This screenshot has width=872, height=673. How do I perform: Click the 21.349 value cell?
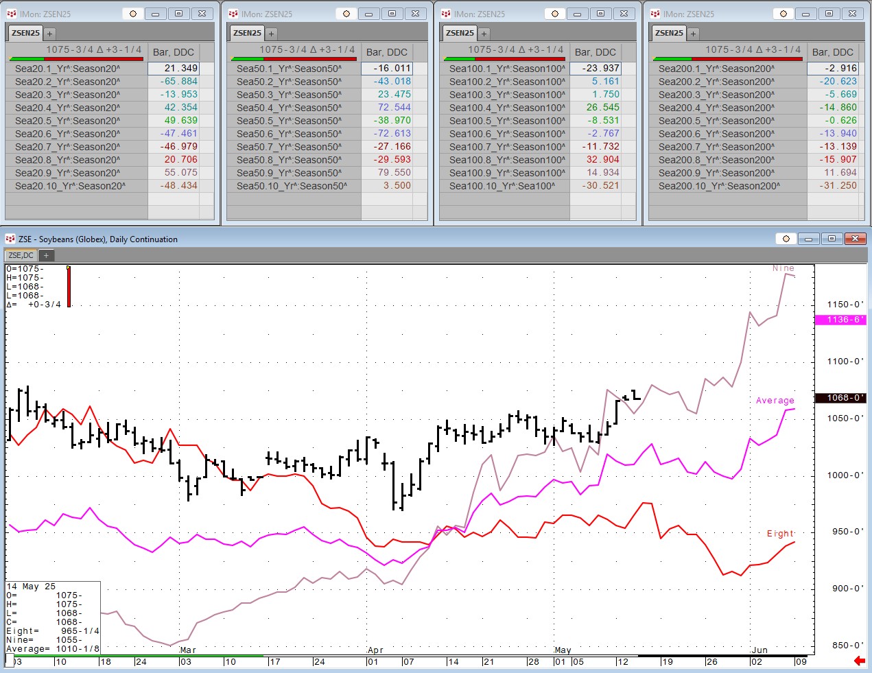174,69
